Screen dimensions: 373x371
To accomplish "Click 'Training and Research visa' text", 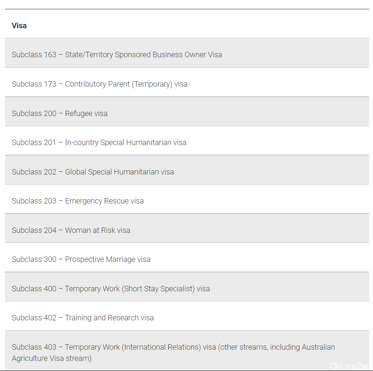I will [109, 318].
